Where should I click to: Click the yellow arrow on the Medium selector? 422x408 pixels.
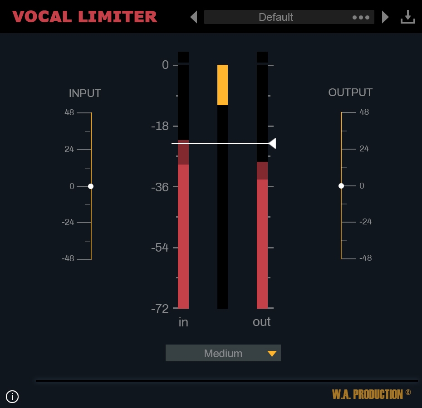click(272, 353)
